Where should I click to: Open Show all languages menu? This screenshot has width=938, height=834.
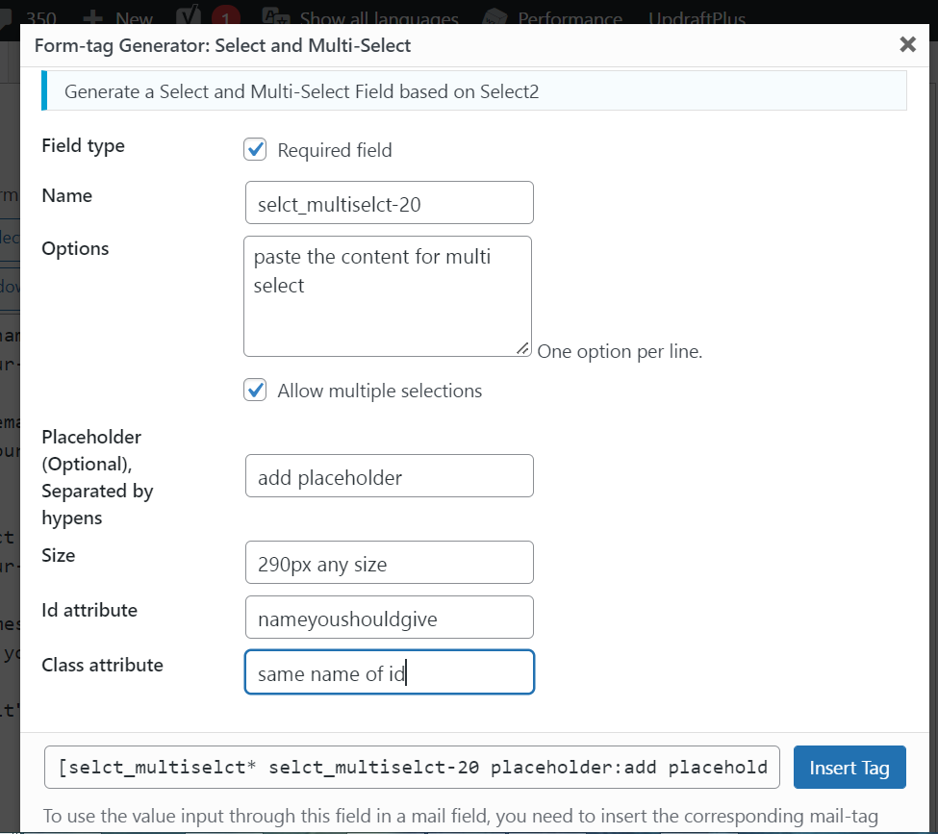(x=378, y=18)
